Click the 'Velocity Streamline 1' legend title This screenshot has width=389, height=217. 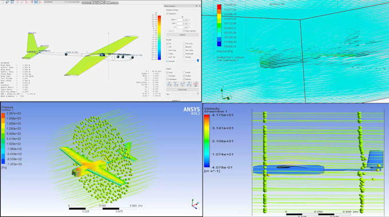tap(216, 110)
